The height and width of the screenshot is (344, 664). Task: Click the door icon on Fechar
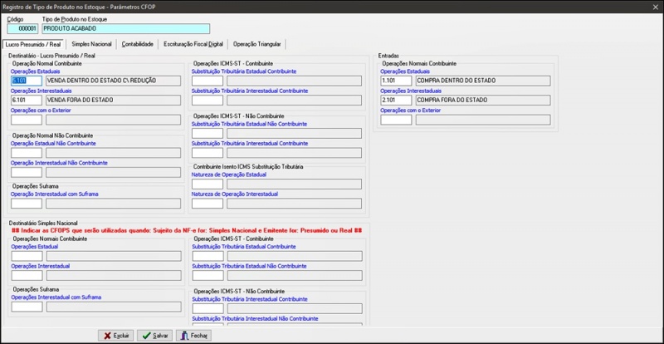pyautogui.click(x=184, y=335)
